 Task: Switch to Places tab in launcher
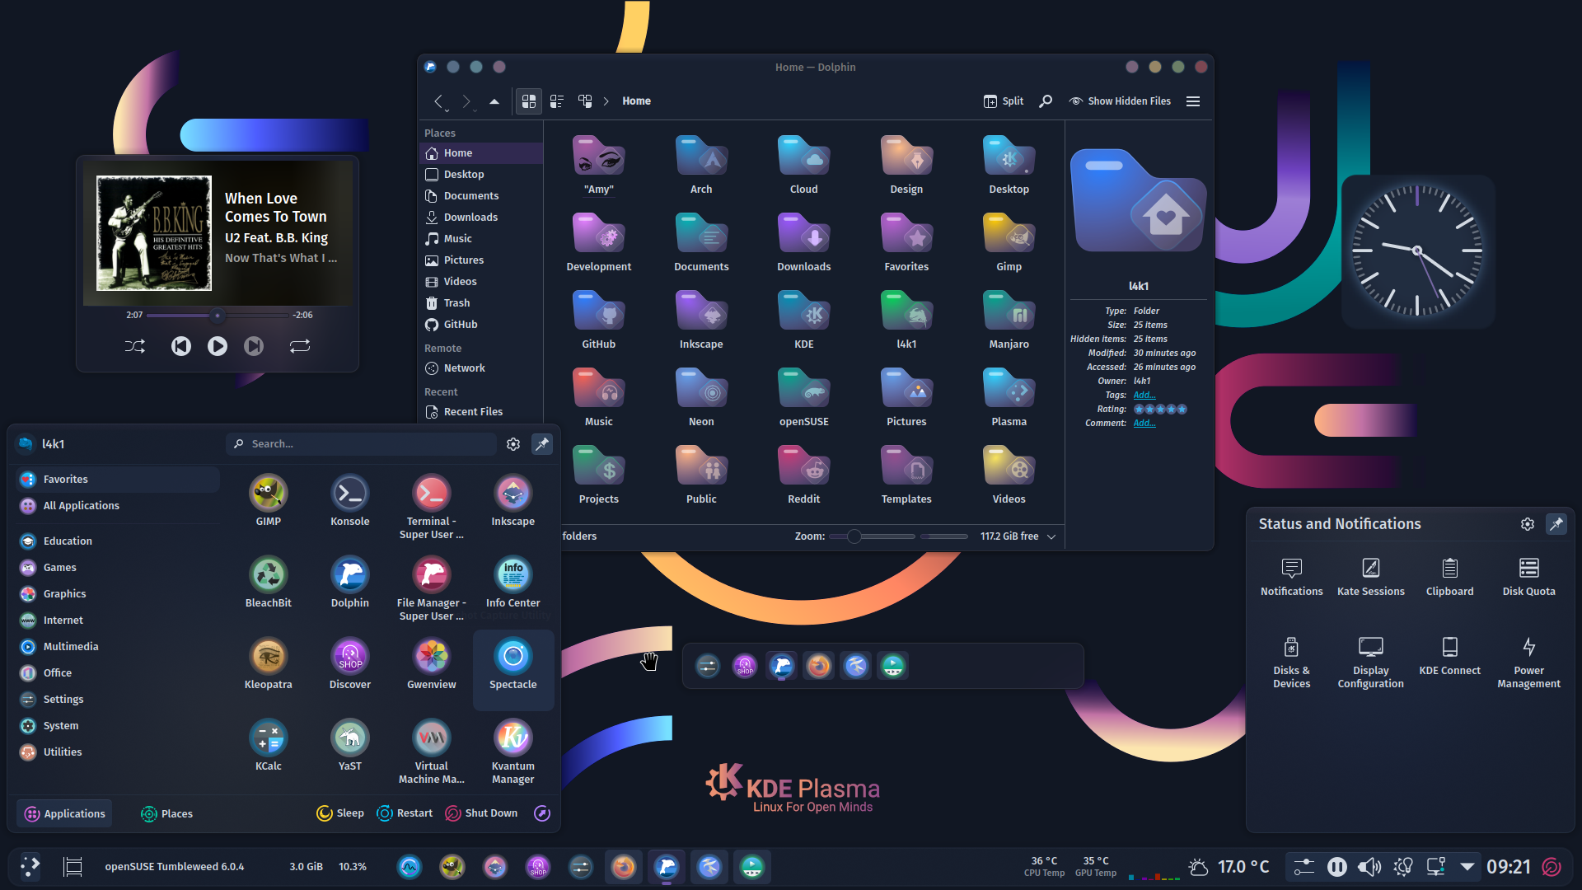pyautogui.click(x=166, y=813)
